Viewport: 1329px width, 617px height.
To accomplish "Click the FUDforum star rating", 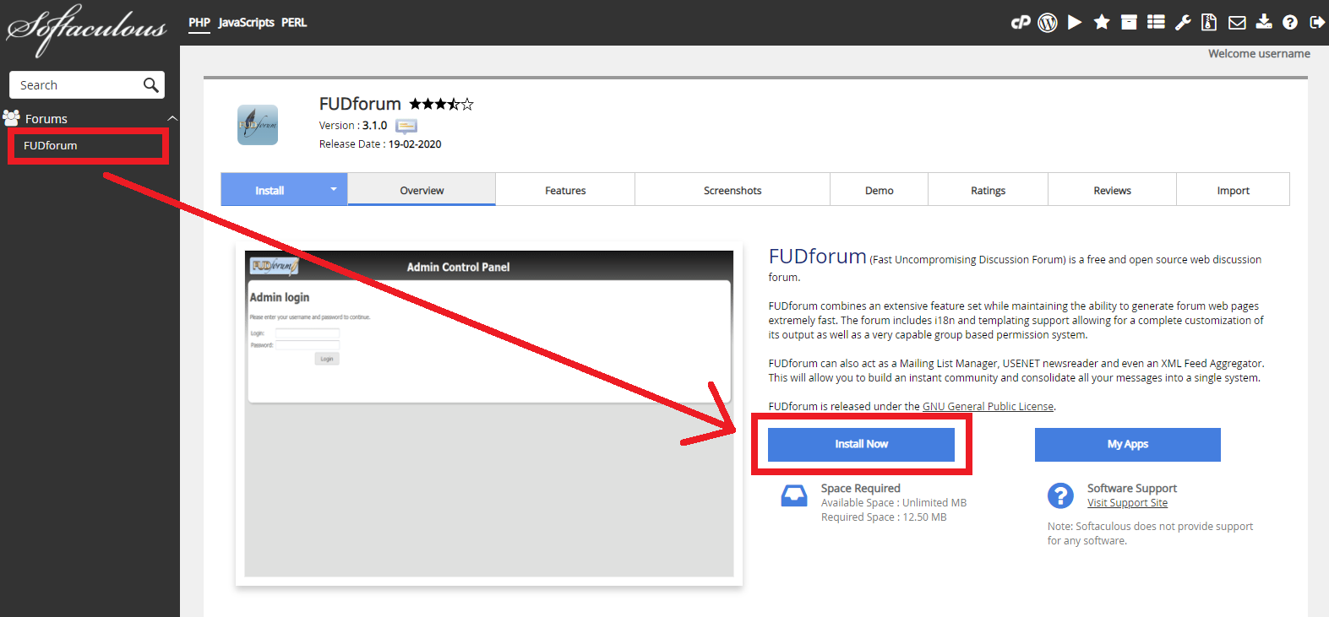I will click(x=441, y=105).
